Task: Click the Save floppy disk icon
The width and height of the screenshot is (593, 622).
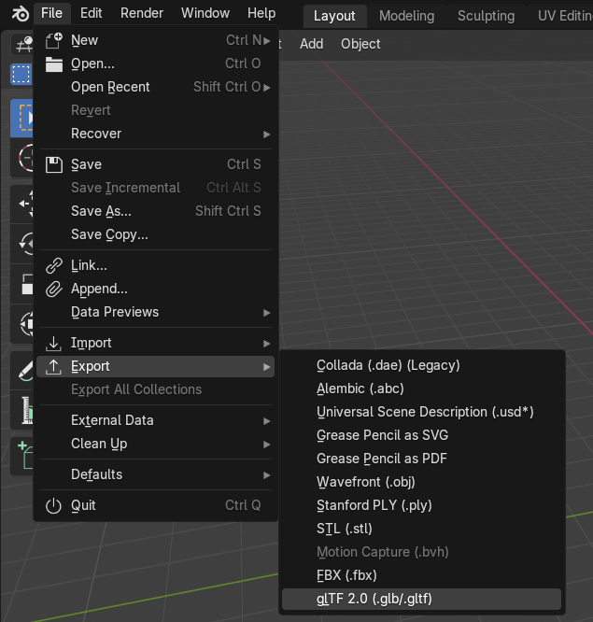Action: coord(53,164)
